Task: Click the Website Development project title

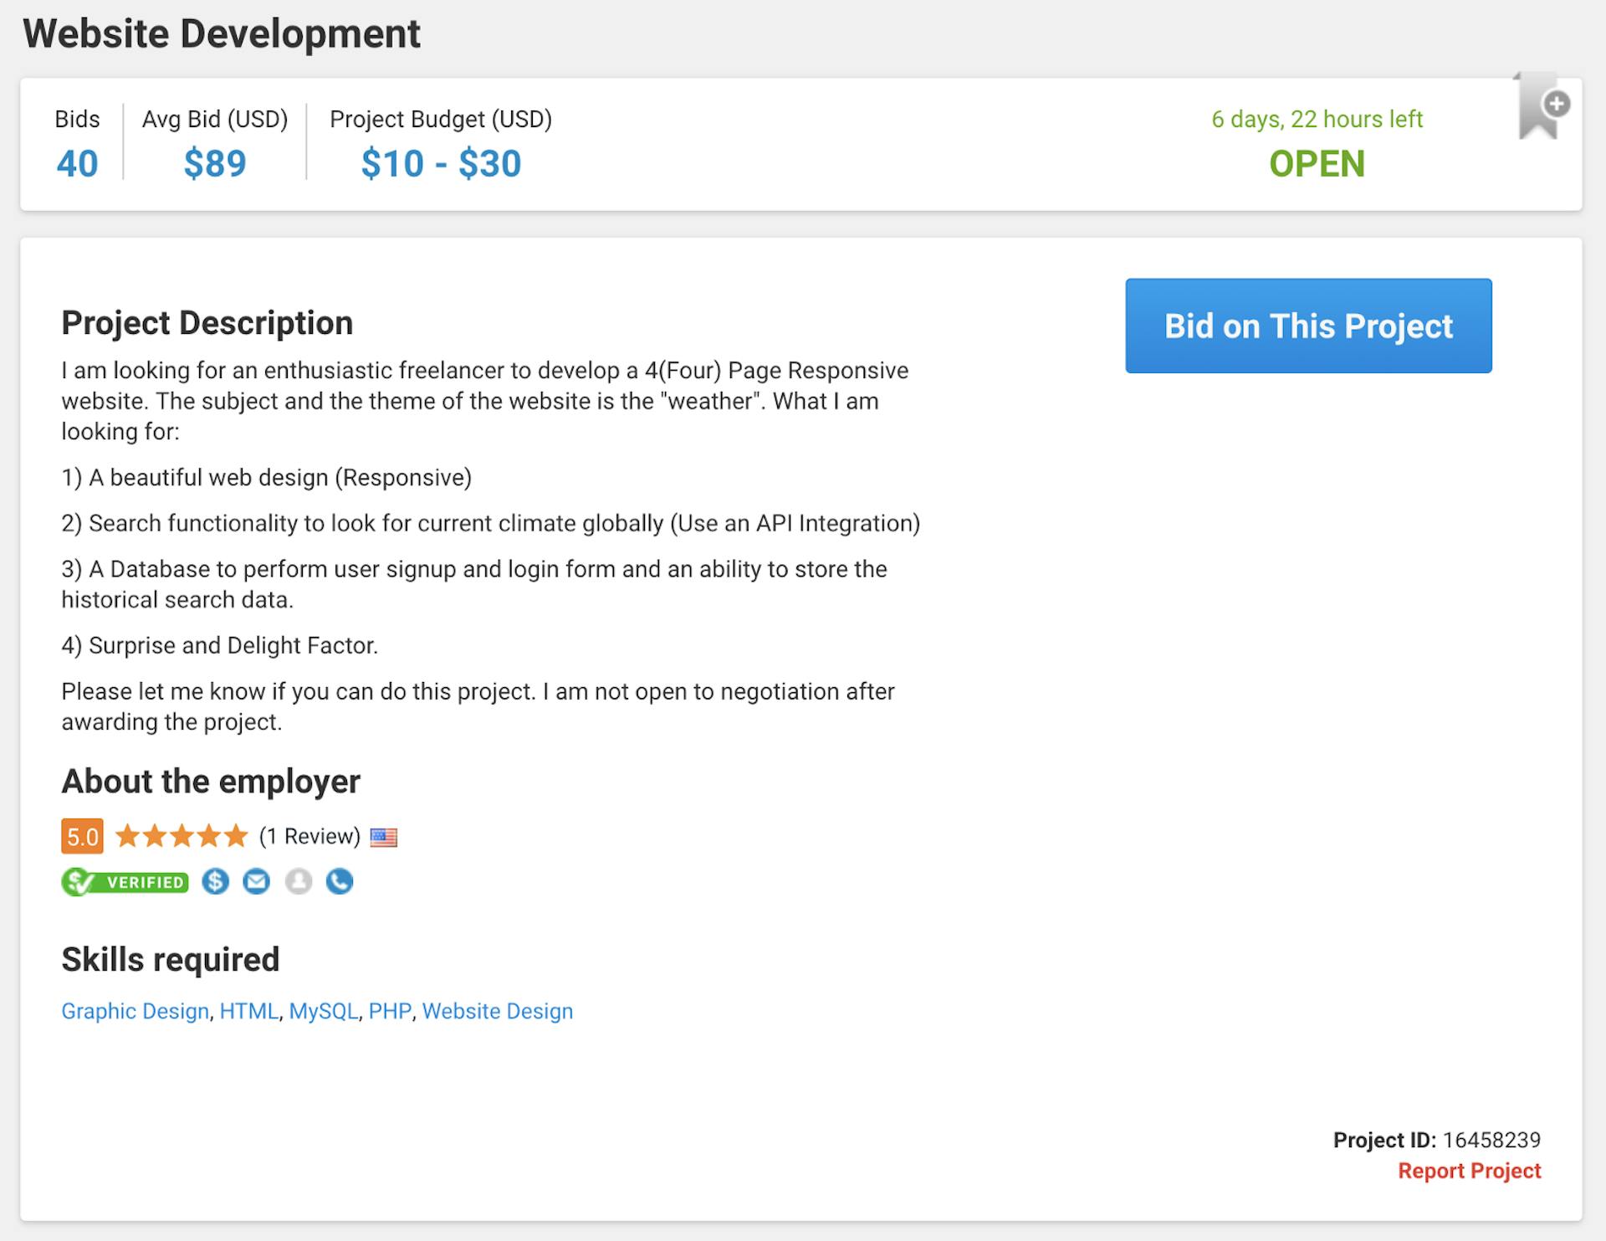Action: pyautogui.click(x=221, y=33)
